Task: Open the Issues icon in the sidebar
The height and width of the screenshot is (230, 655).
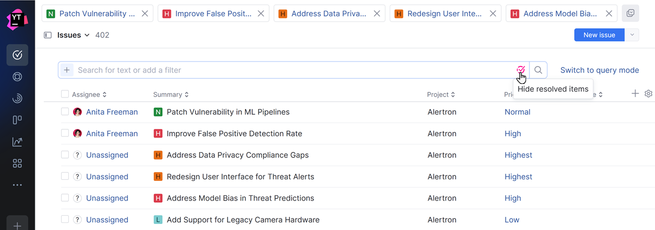Action: [x=17, y=55]
